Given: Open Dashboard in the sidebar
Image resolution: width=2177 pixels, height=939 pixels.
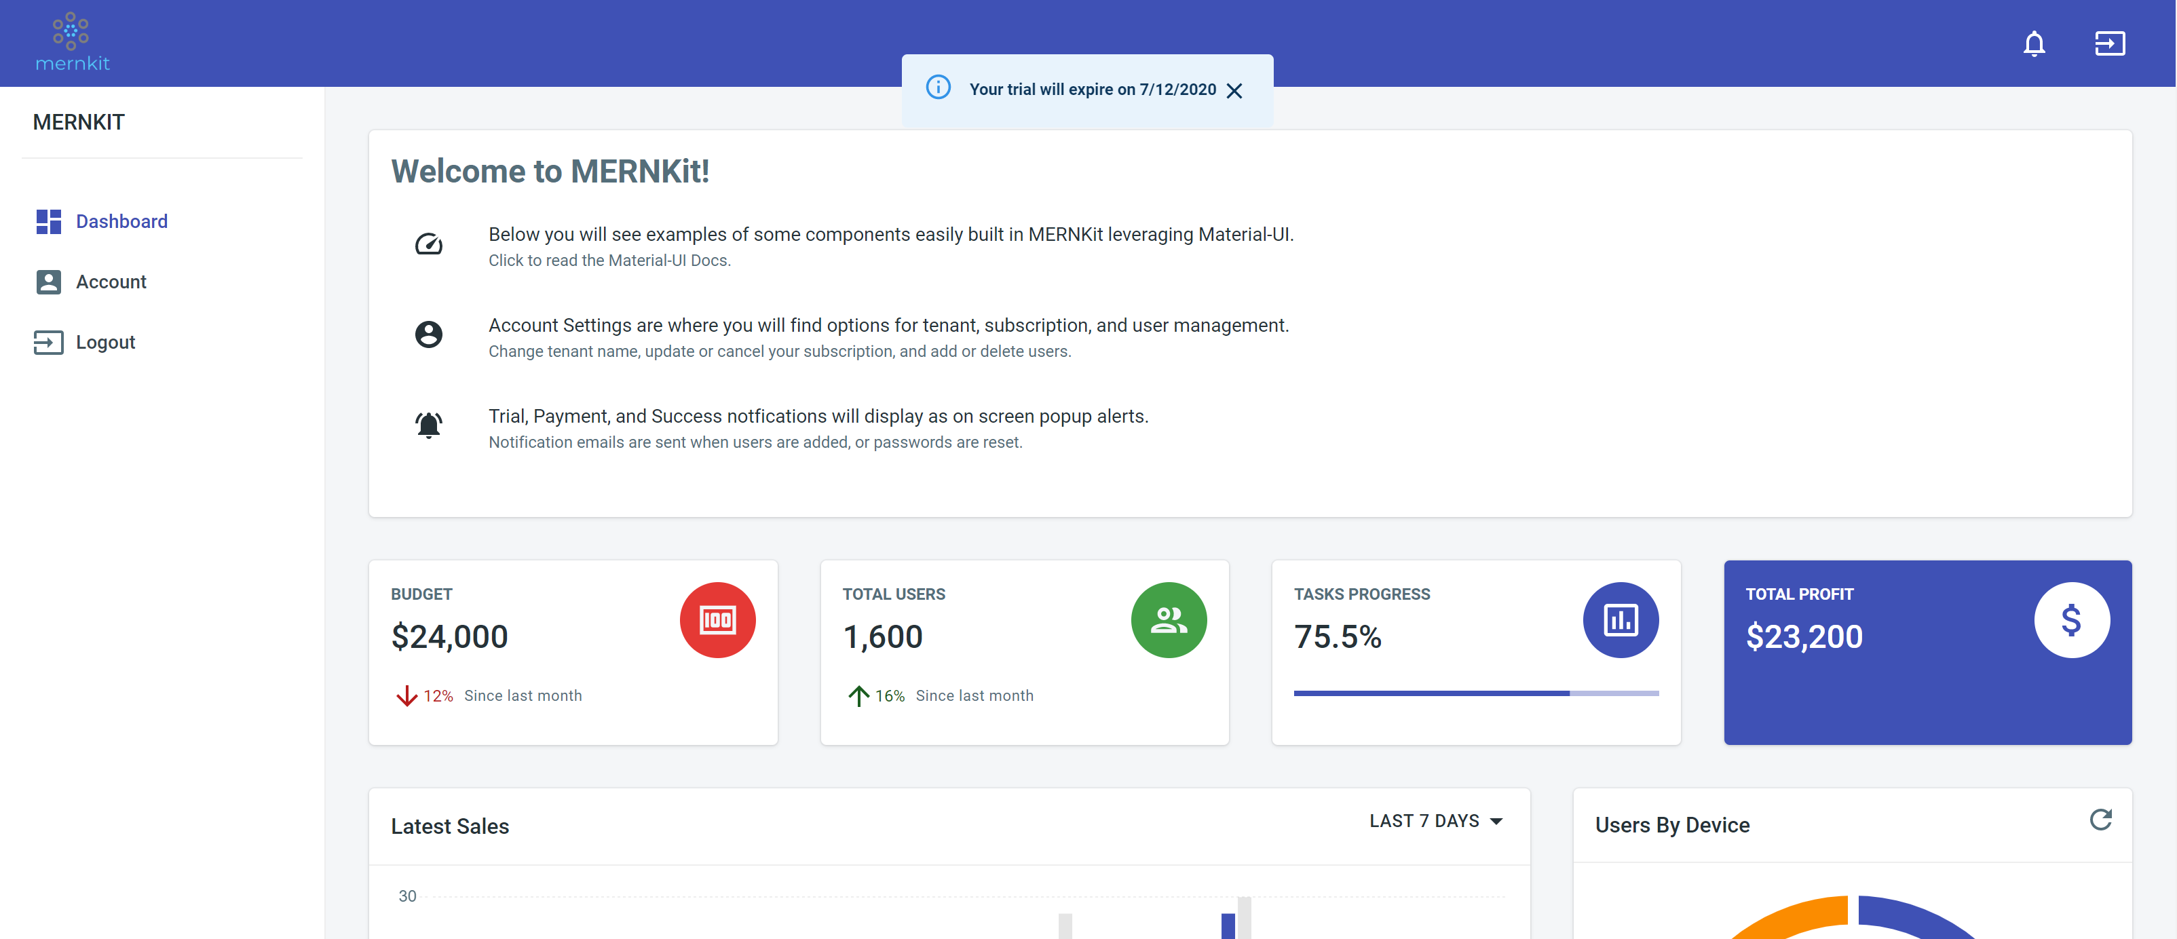Looking at the screenshot, I should [x=121, y=221].
